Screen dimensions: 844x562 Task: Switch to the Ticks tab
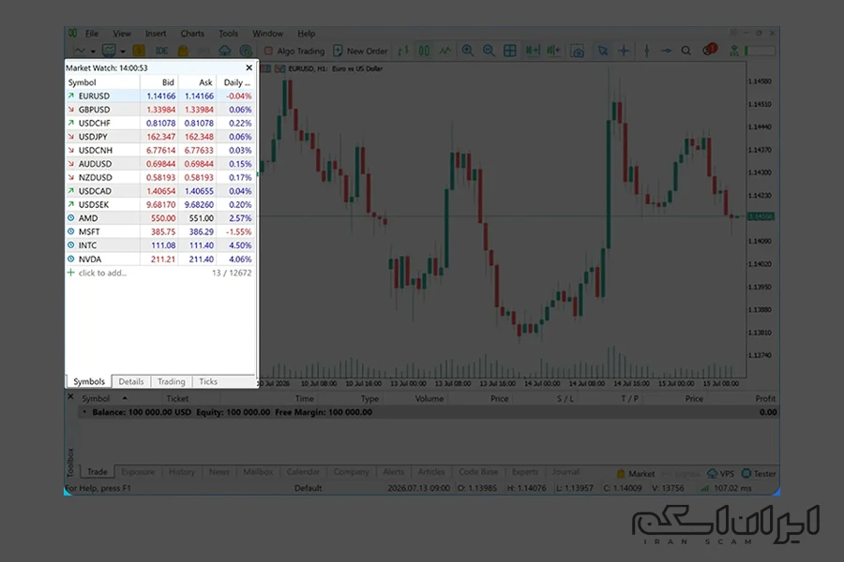[x=208, y=381]
